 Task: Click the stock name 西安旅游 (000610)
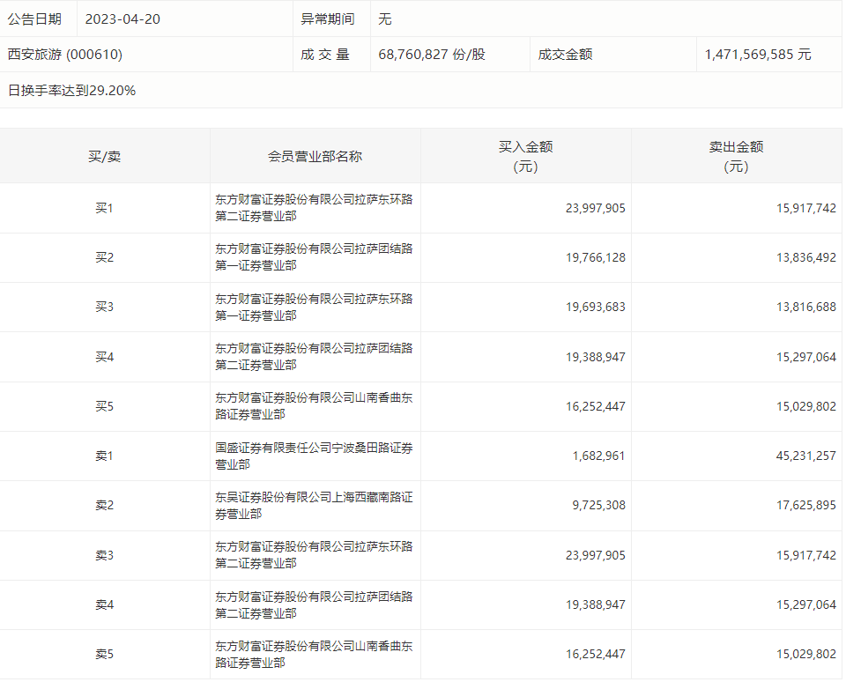click(65, 55)
